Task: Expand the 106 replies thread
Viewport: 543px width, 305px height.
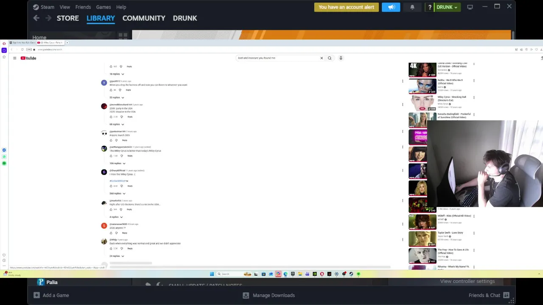Action: pos(118,164)
